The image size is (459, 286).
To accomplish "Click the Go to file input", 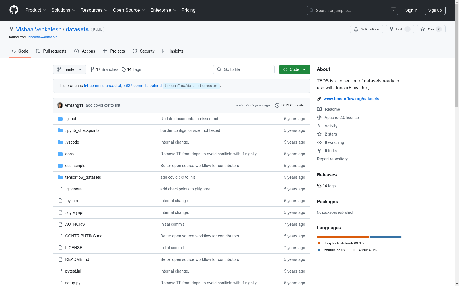I will [x=244, y=69].
